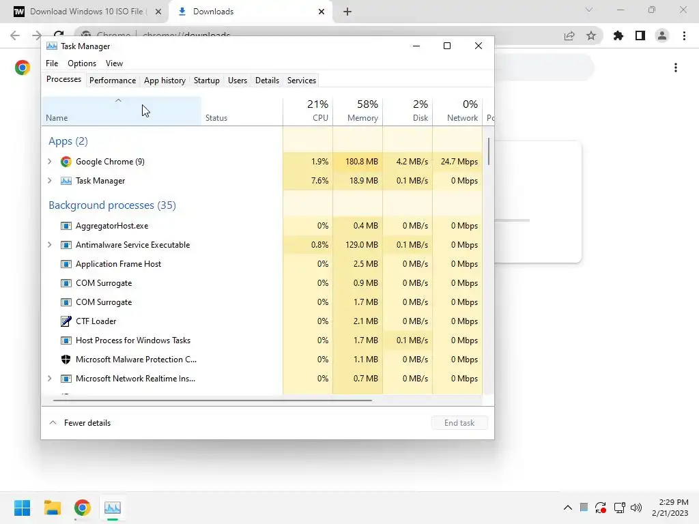Expand the Task Manager process group
This screenshot has width=699, height=524.
[x=49, y=181]
